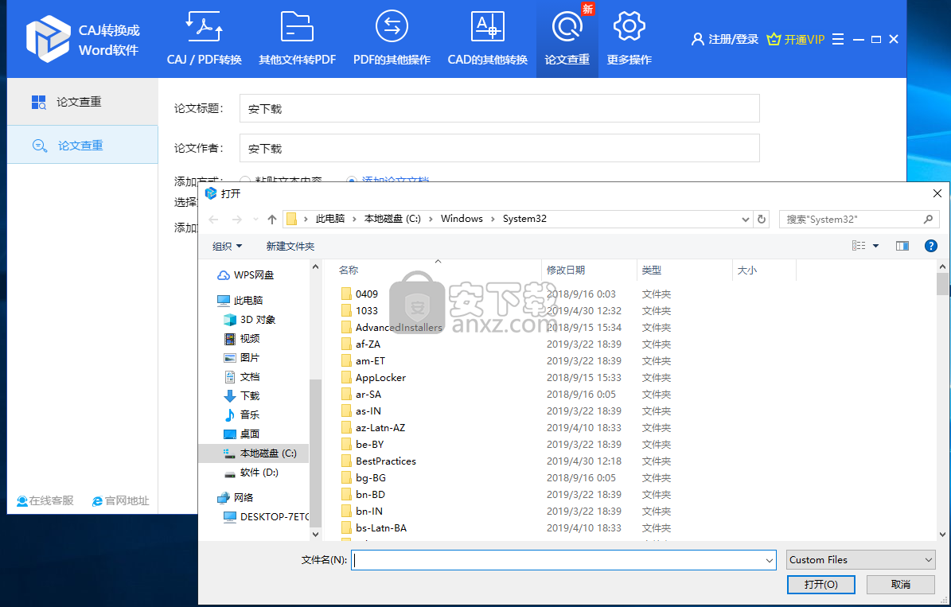
Task: Select the highlighted 论文查重 sidebar entry
Action: coord(83,145)
